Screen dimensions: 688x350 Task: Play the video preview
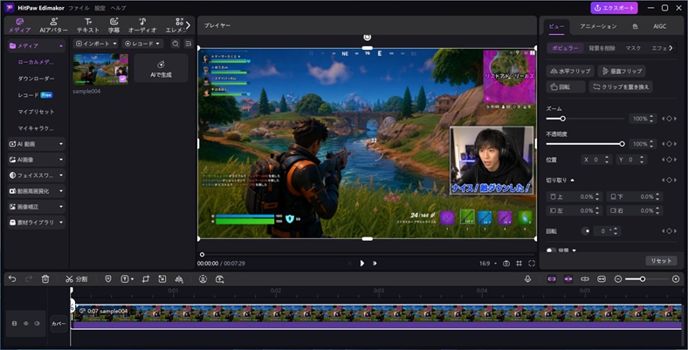coord(362,264)
